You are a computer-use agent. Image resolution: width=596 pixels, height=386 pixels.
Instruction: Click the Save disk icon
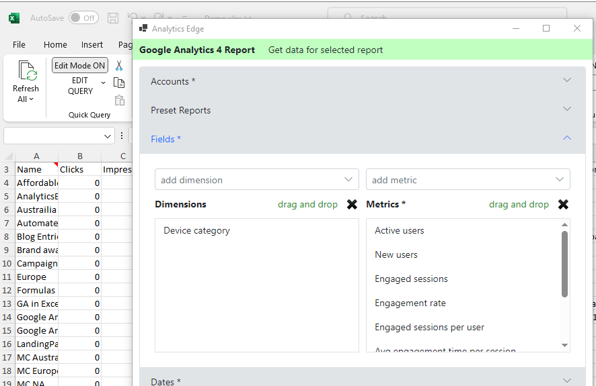pos(113,18)
